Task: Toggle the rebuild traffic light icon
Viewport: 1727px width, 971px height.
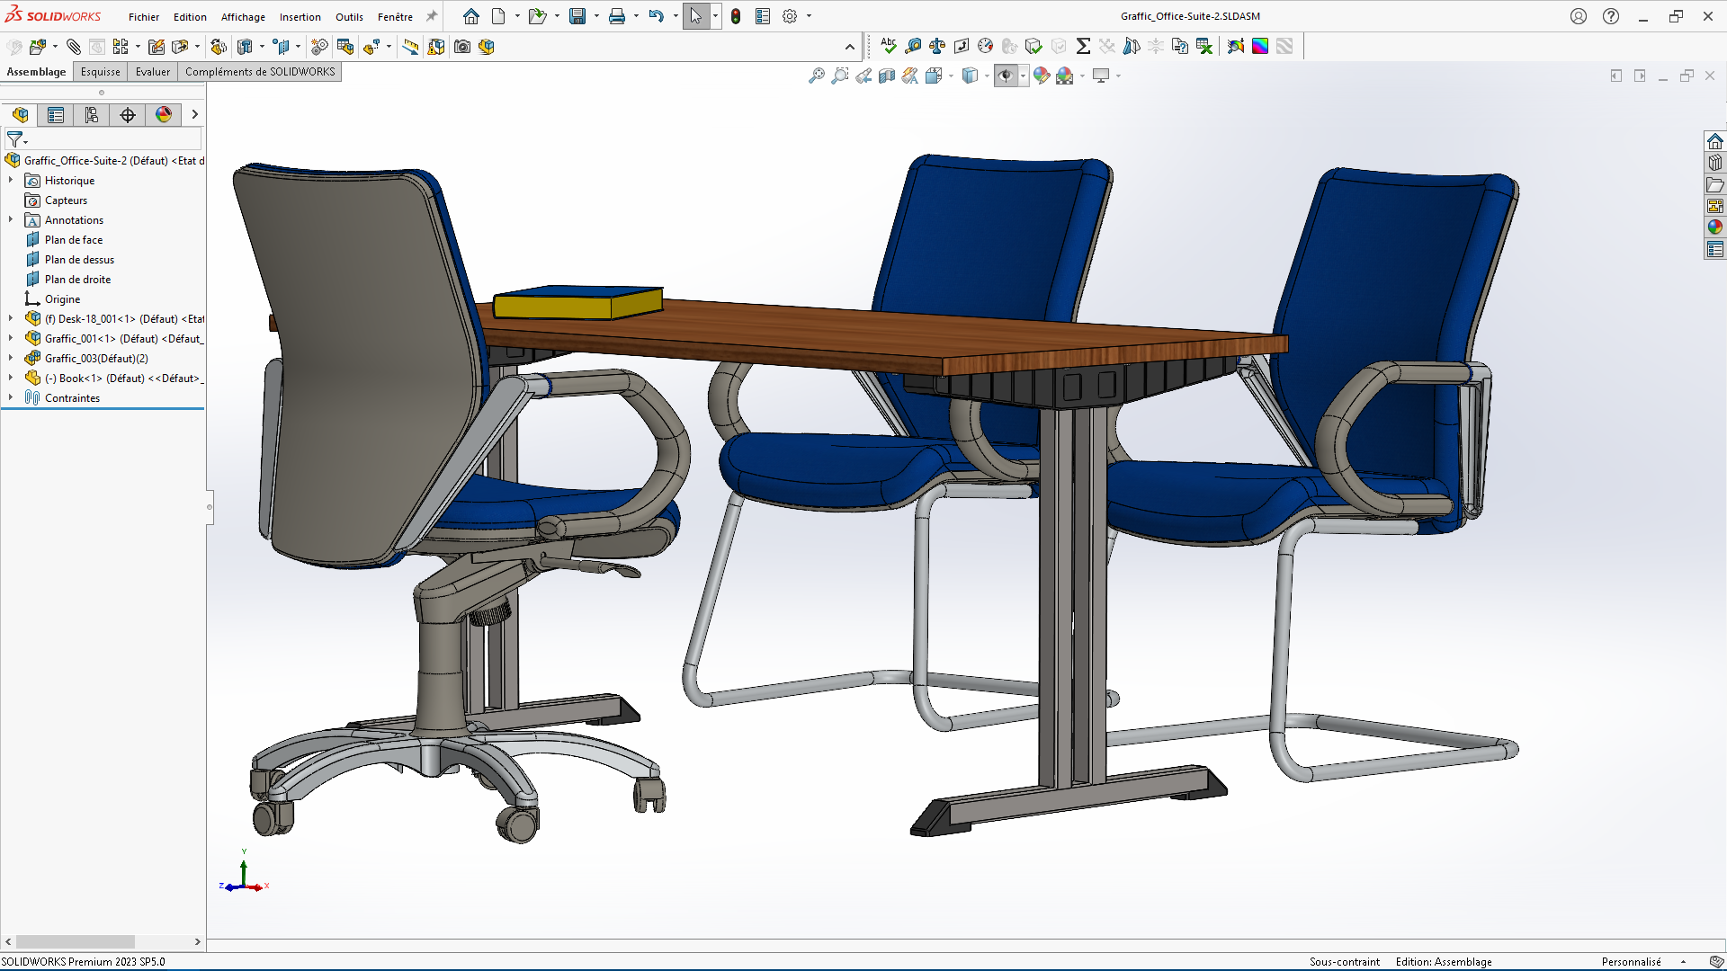Action: point(736,16)
